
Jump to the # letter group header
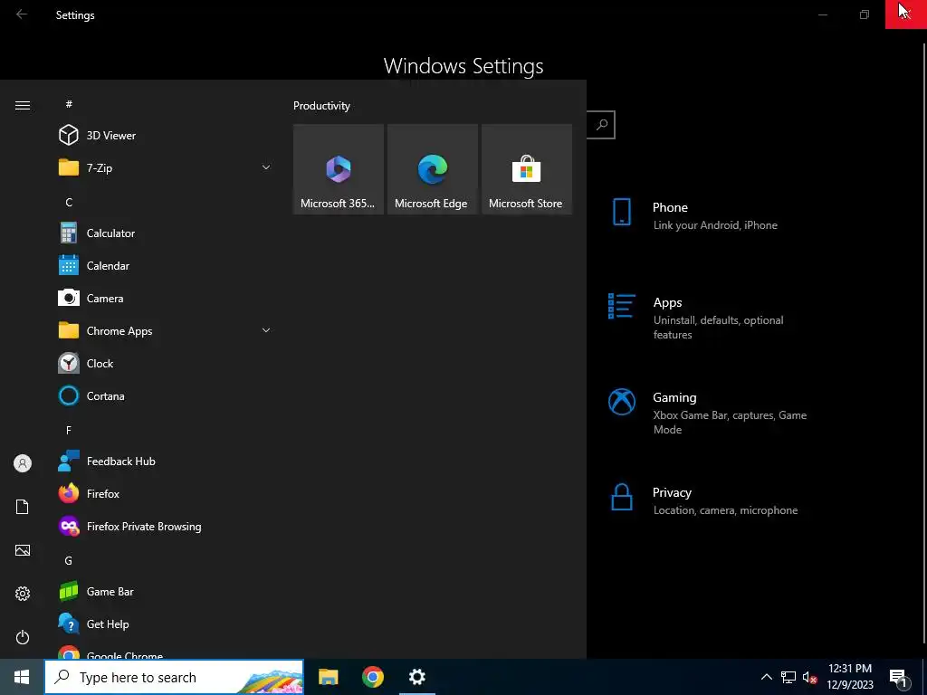click(69, 104)
